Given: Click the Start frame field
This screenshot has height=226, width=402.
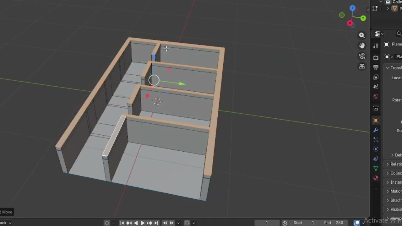Looking at the screenshot, I should (304, 223).
